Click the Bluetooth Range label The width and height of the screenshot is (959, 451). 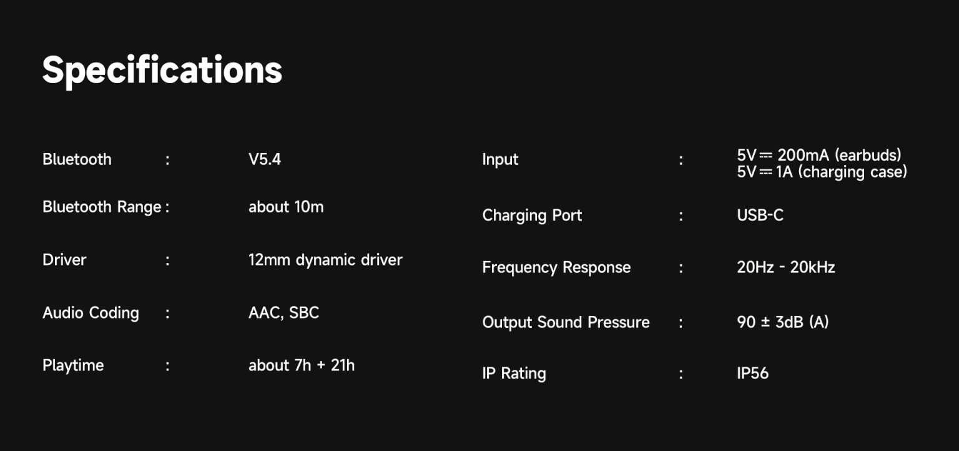click(x=102, y=207)
